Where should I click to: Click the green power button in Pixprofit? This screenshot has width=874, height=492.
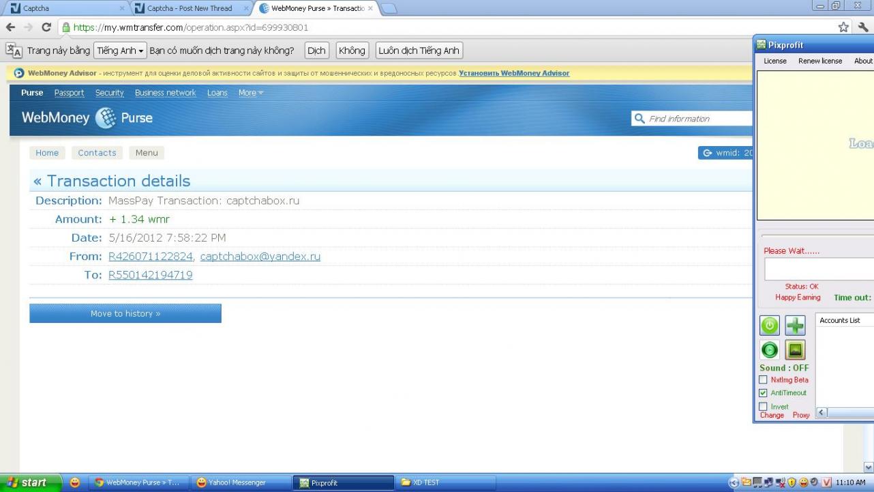[769, 325]
